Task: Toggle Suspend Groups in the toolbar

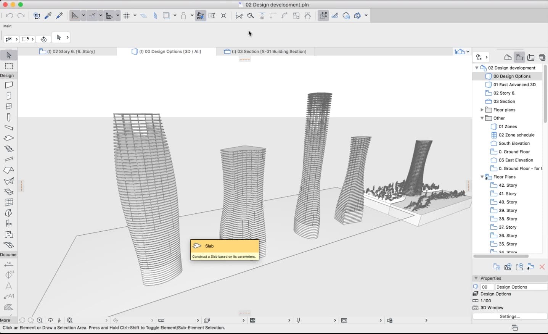Action: click(x=200, y=16)
